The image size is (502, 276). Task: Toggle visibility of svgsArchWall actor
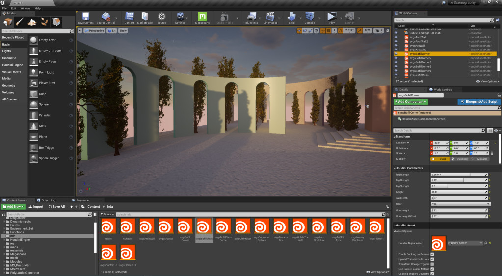tap(396, 37)
